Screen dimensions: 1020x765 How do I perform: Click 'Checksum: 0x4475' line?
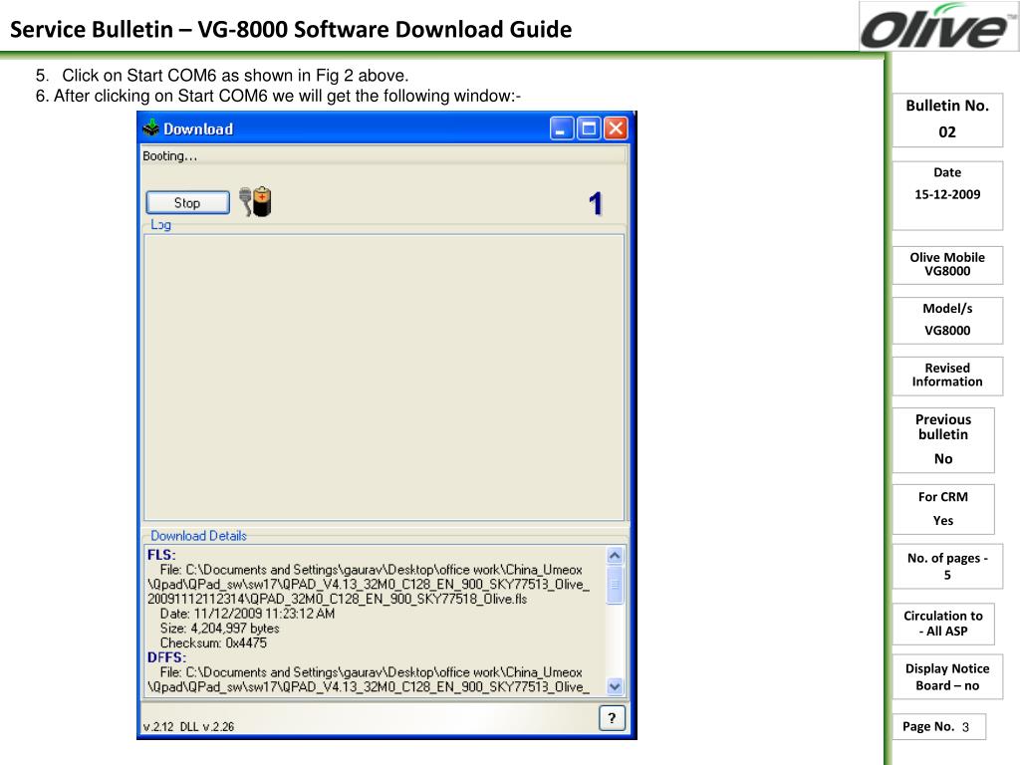213,643
